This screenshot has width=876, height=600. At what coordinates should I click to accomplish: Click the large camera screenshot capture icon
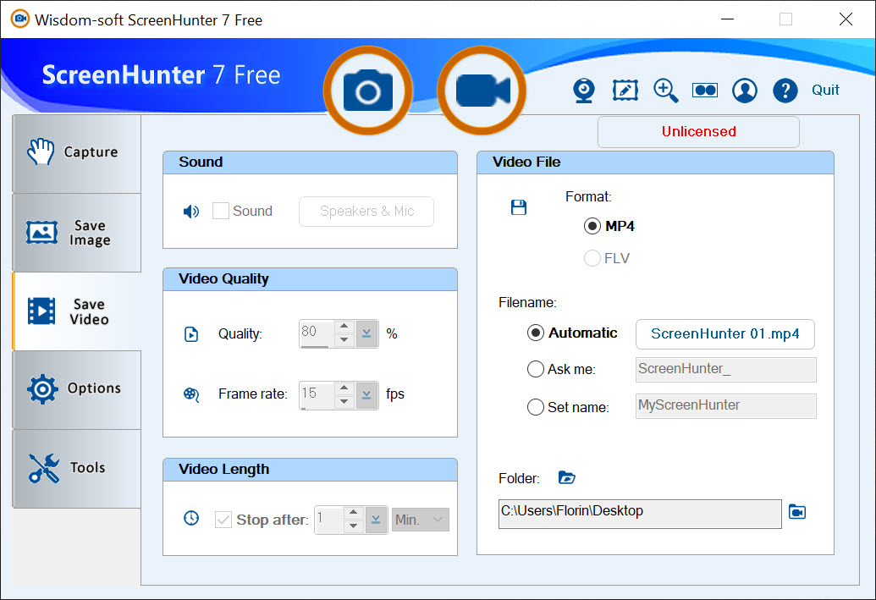tap(368, 91)
